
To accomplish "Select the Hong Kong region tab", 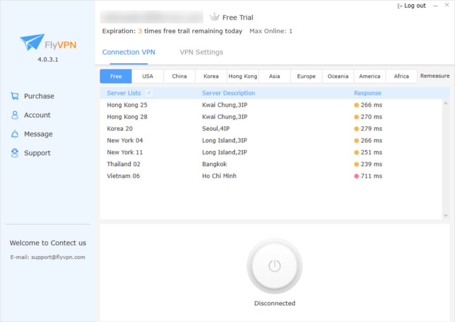I will click(243, 76).
